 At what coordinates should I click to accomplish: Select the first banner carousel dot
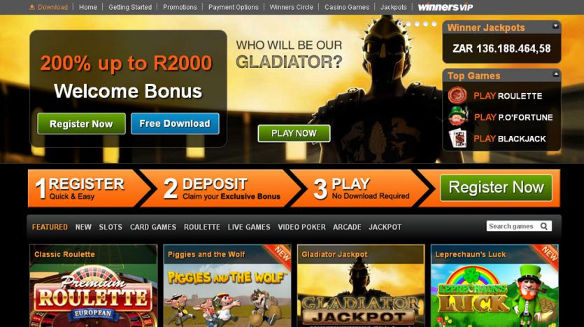point(400,24)
